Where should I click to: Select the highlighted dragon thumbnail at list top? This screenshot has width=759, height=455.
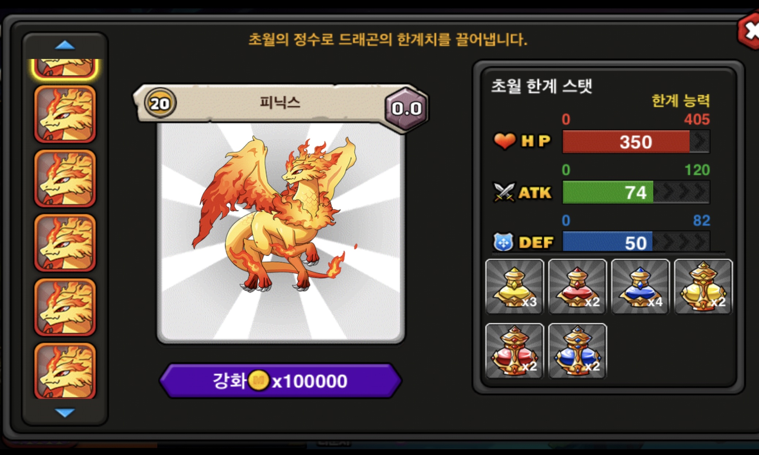(x=65, y=68)
